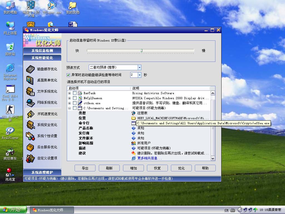Select the 桌面菜单优化 sidebar icon
Viewport: 285px width, 214px height.
point(30,80)
